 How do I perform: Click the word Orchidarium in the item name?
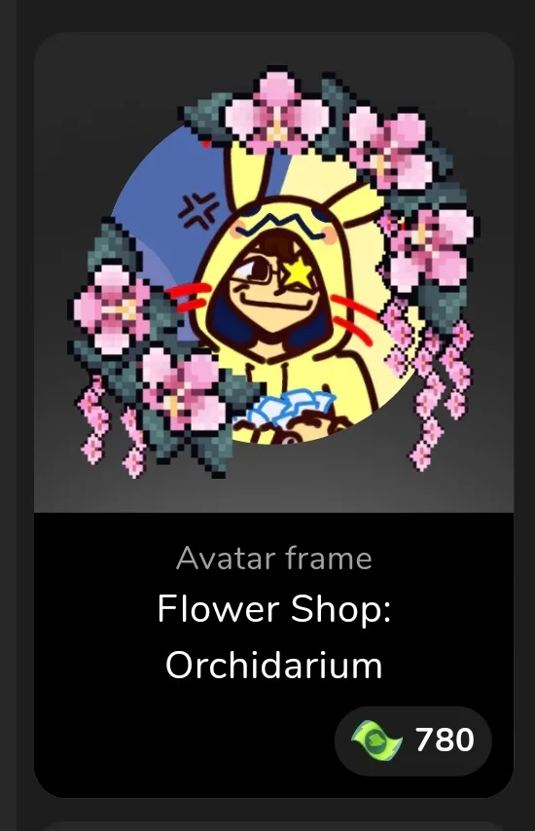coord(274,665)
